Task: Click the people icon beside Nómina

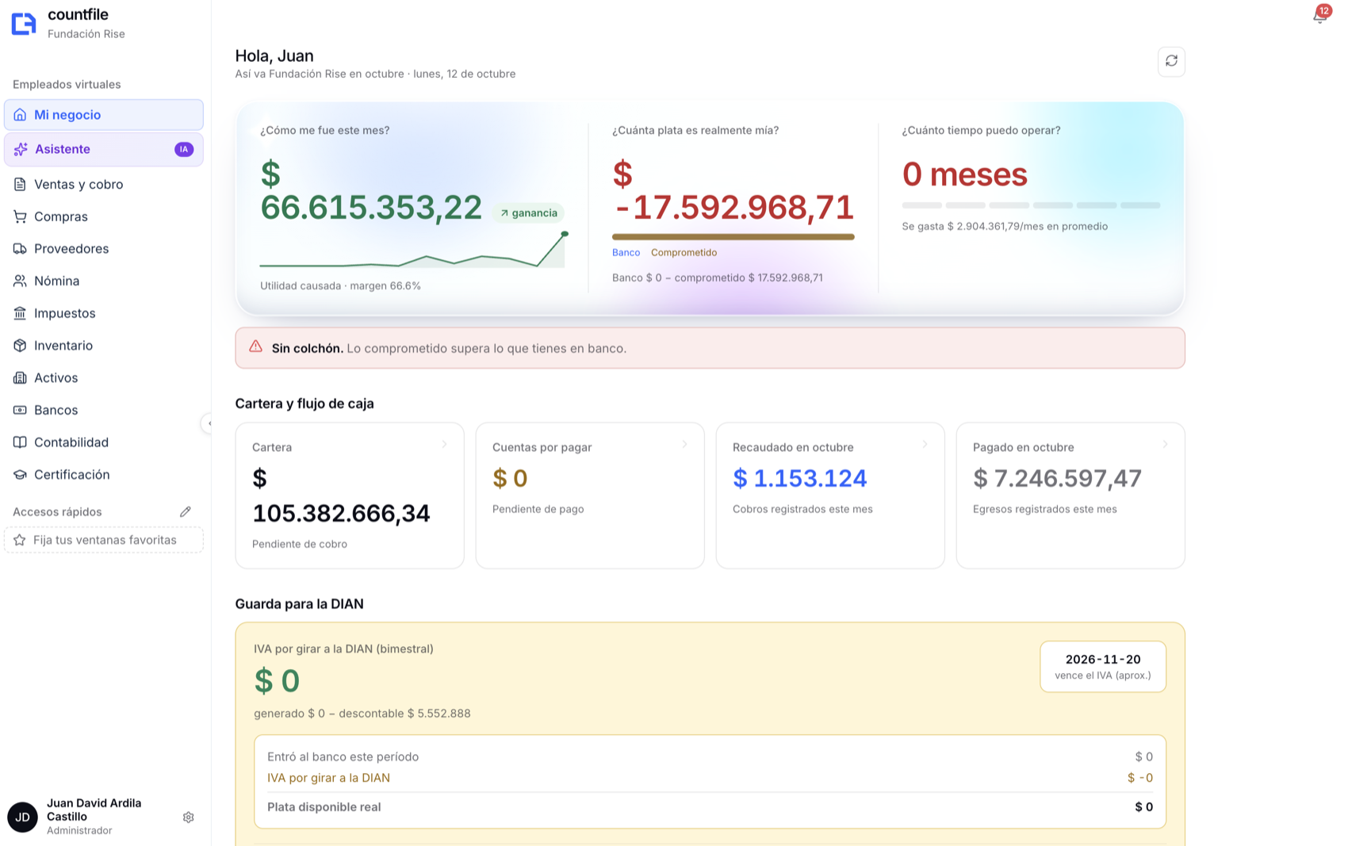Action: pos(20,281)
